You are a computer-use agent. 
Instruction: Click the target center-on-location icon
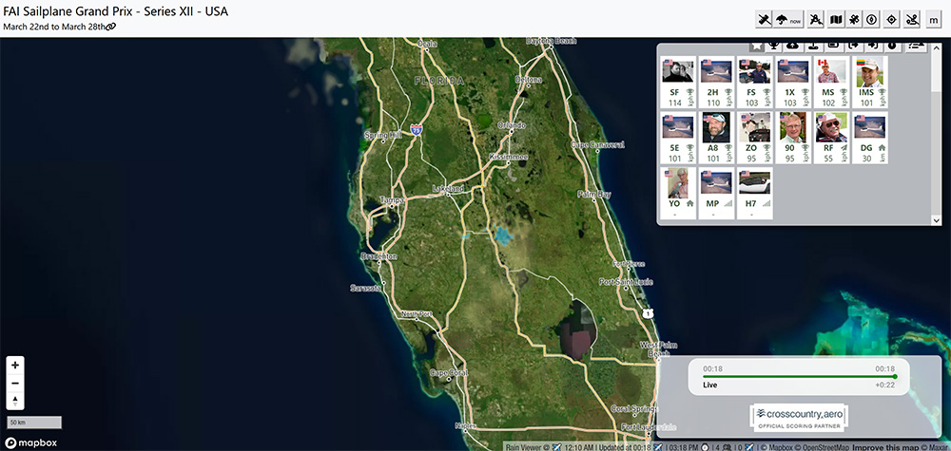[889, 19]
